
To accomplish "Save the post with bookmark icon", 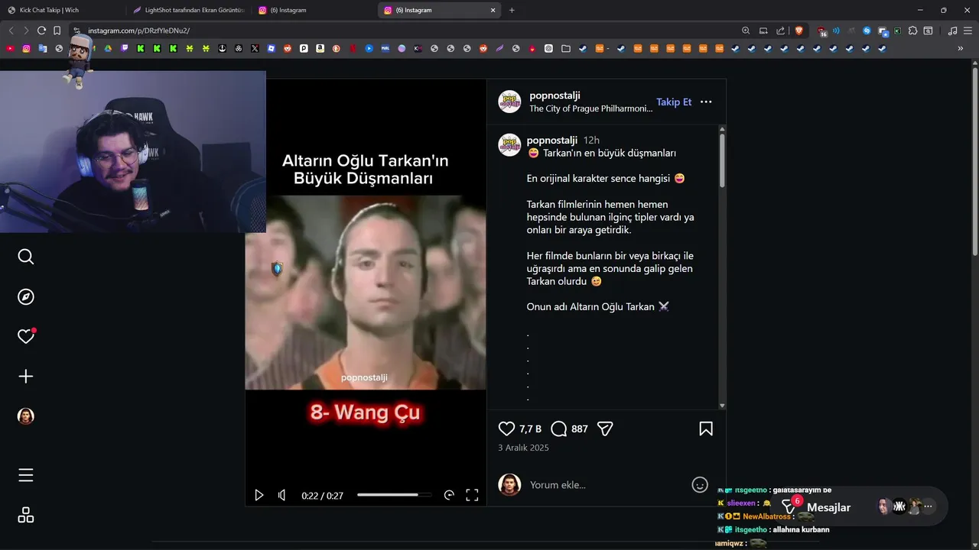I will (706, 429).
